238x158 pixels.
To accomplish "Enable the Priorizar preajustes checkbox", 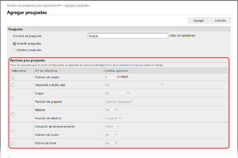I will pyautogui.click(x=15, y=50).
